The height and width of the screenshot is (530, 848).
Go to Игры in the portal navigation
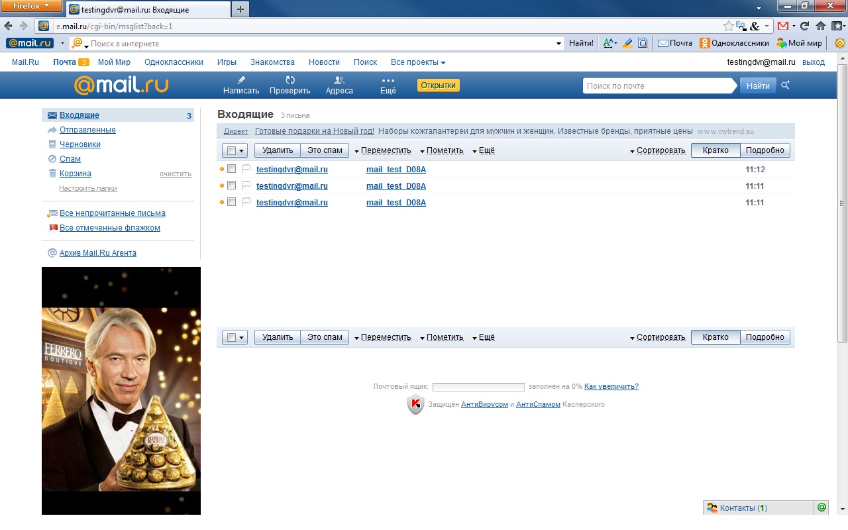(227, 62)
